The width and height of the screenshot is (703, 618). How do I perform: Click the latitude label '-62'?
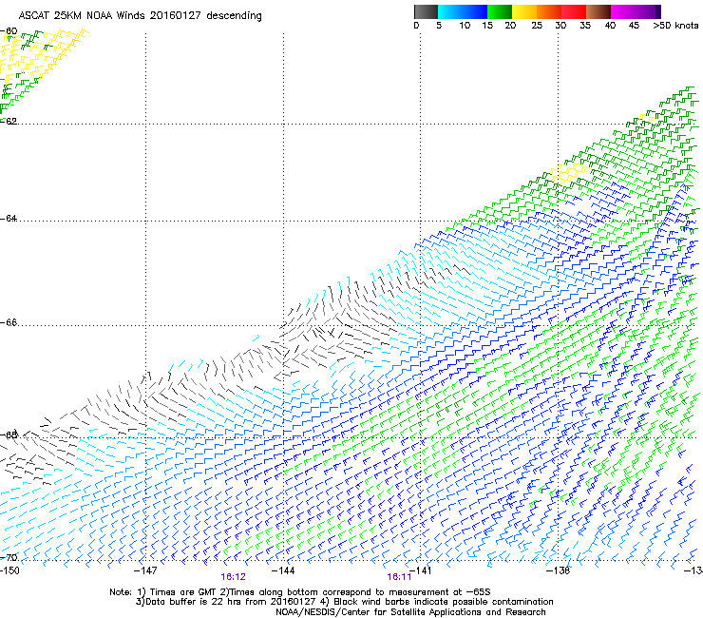[x=9, y=122]
